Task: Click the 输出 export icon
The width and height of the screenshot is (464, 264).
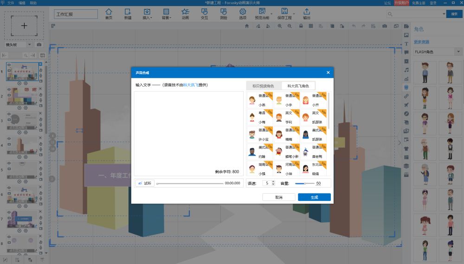Action: coord(307,13)
